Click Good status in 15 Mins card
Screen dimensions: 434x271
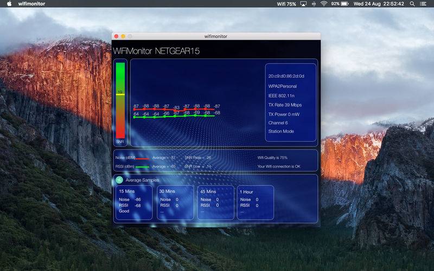[x=124, y=211]
